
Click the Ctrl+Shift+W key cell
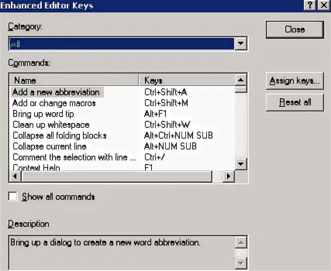point(167,125)
